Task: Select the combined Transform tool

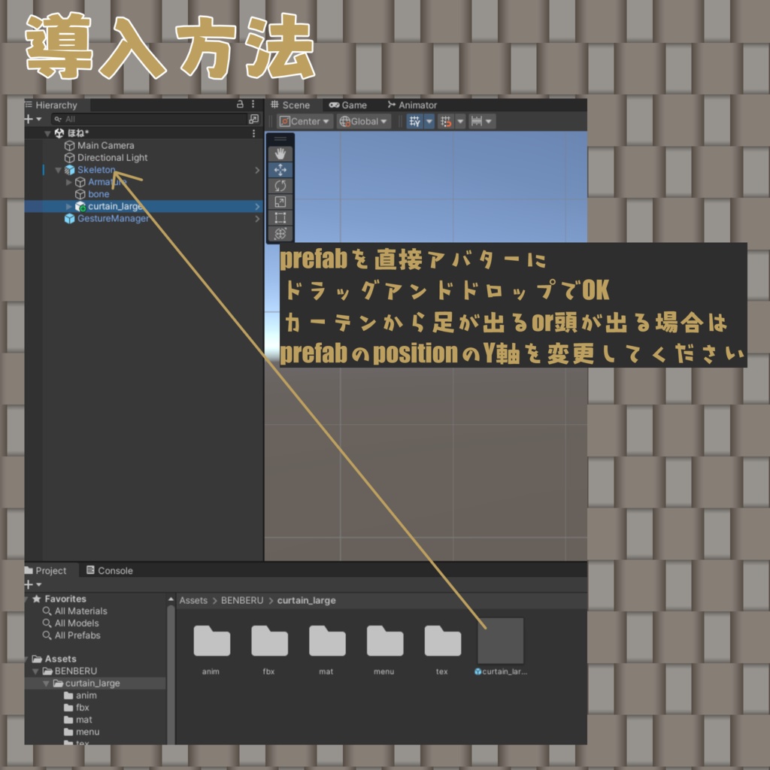Action: click(280, 233)
